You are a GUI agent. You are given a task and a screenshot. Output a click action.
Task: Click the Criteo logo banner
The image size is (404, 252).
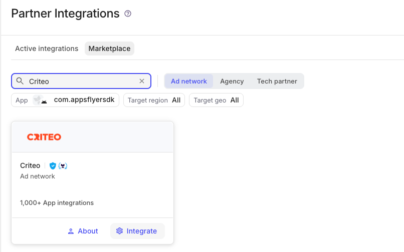pyautogui.click(x=93, y=137)
